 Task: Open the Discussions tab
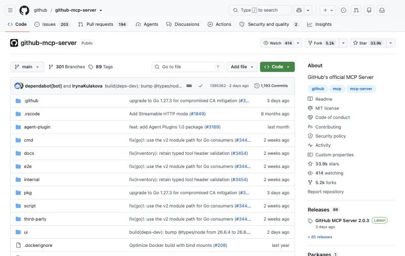point(183,24)
